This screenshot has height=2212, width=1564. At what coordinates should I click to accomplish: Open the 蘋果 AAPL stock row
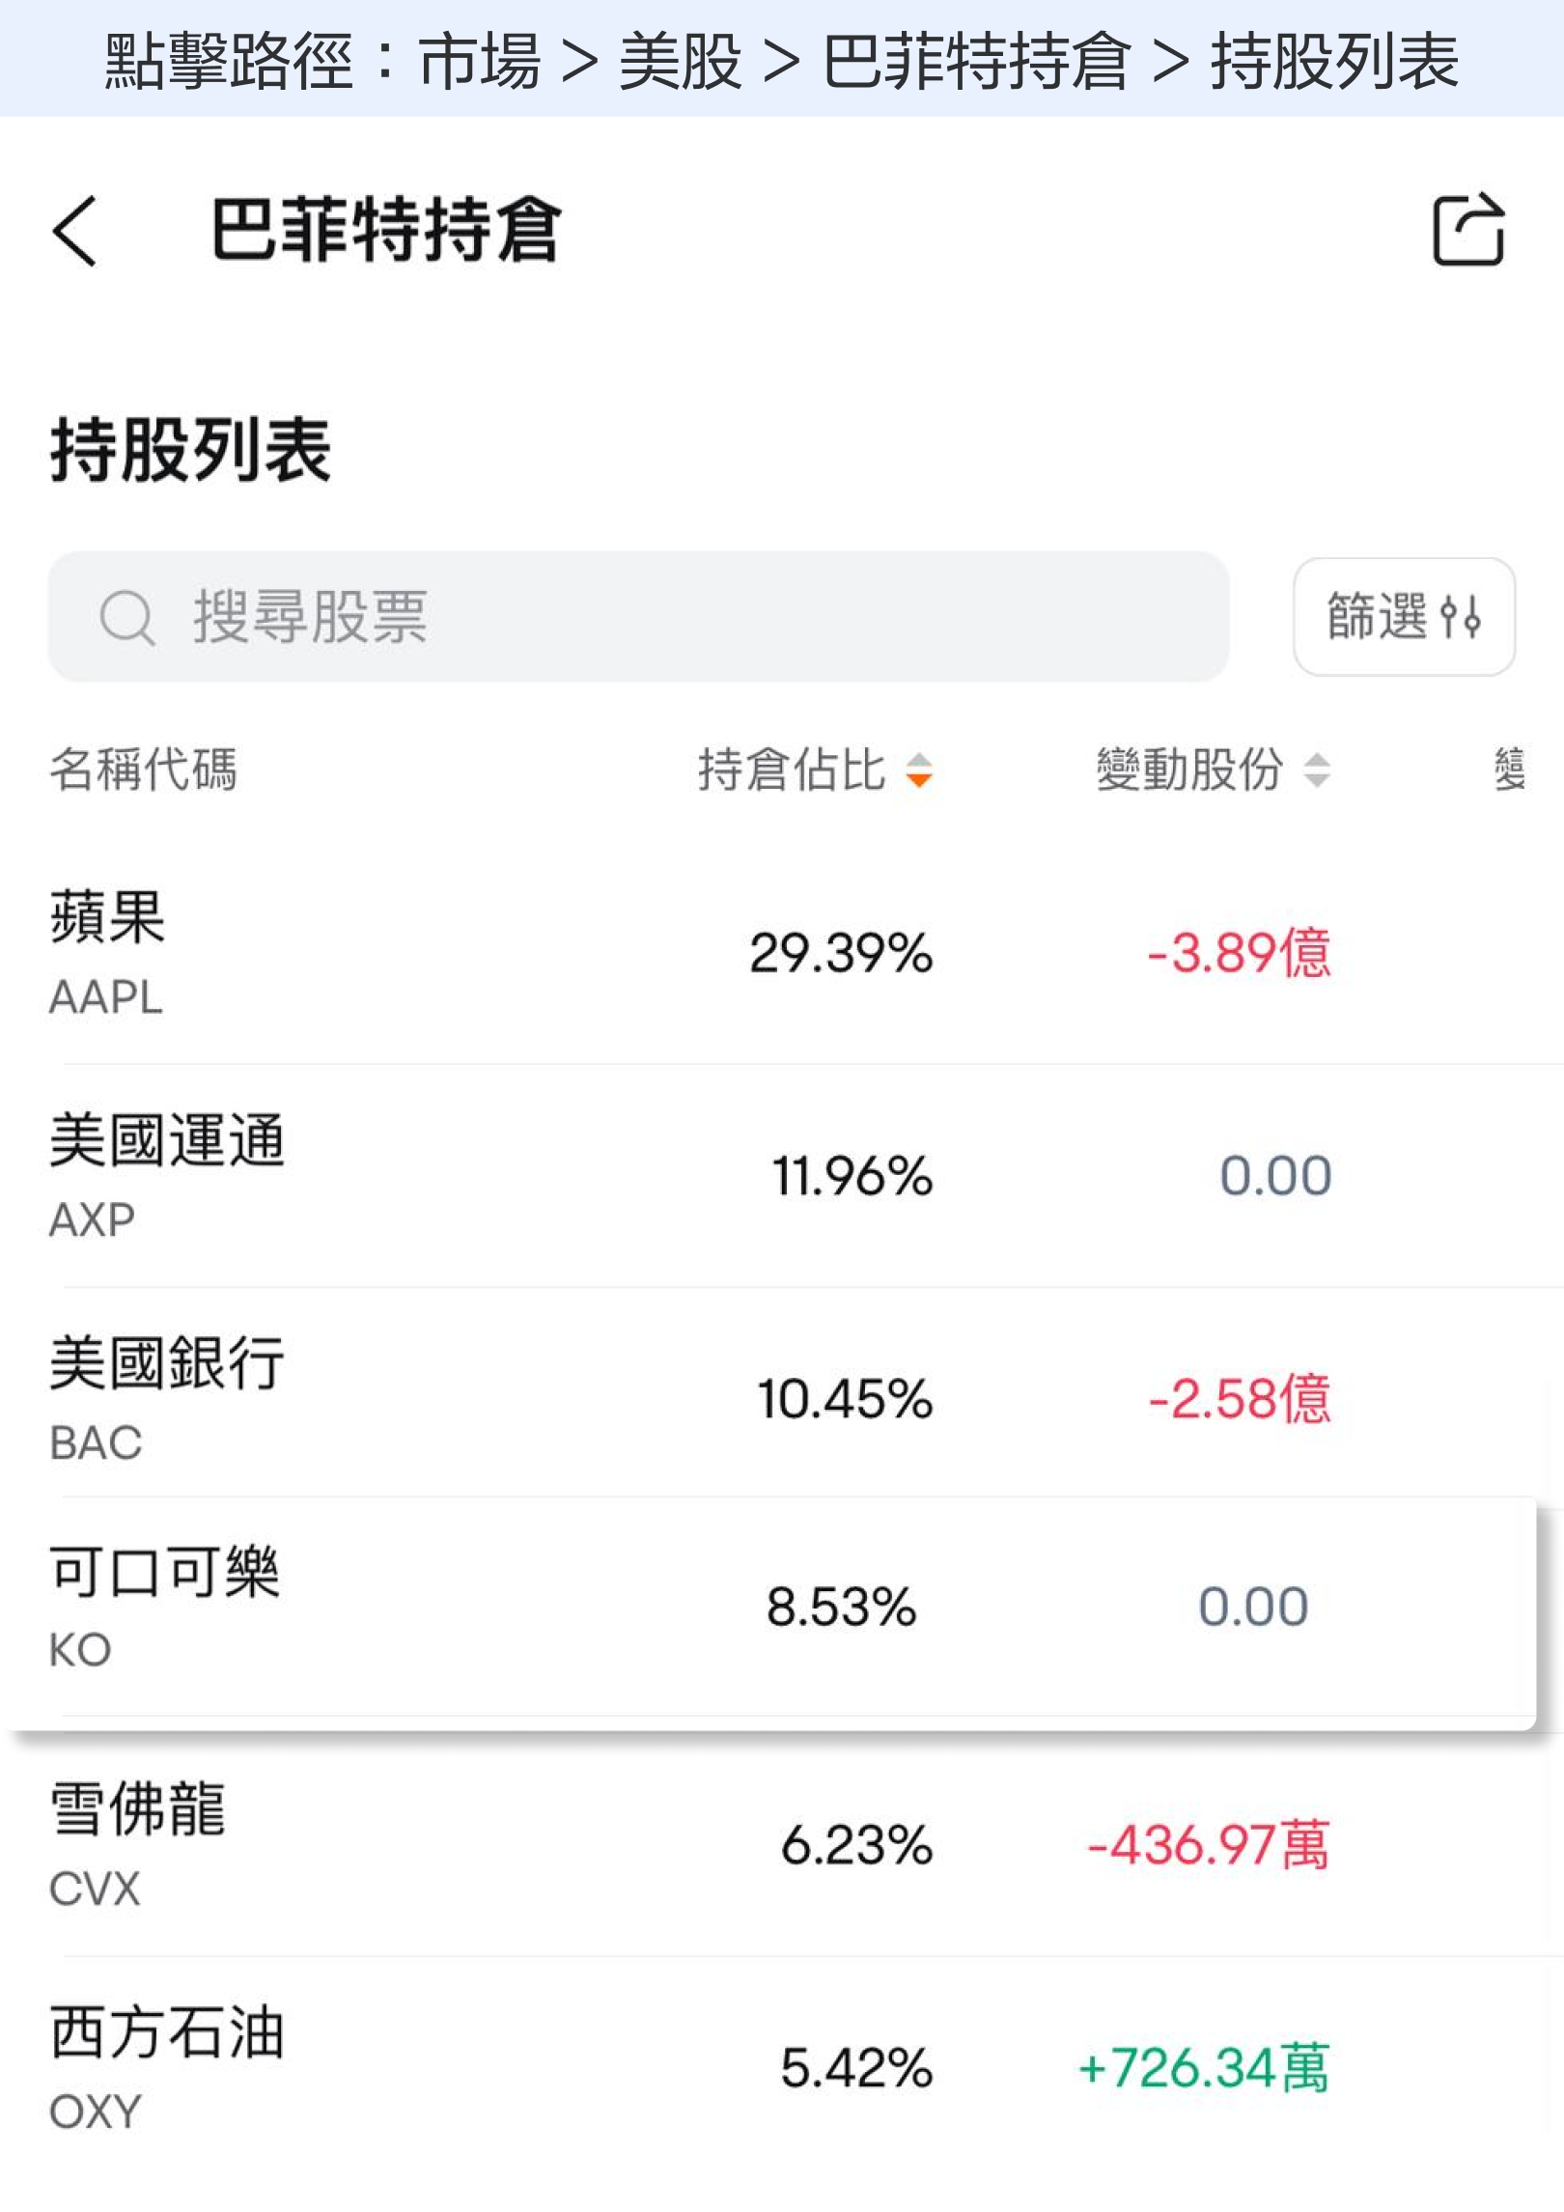coord(108,952)
